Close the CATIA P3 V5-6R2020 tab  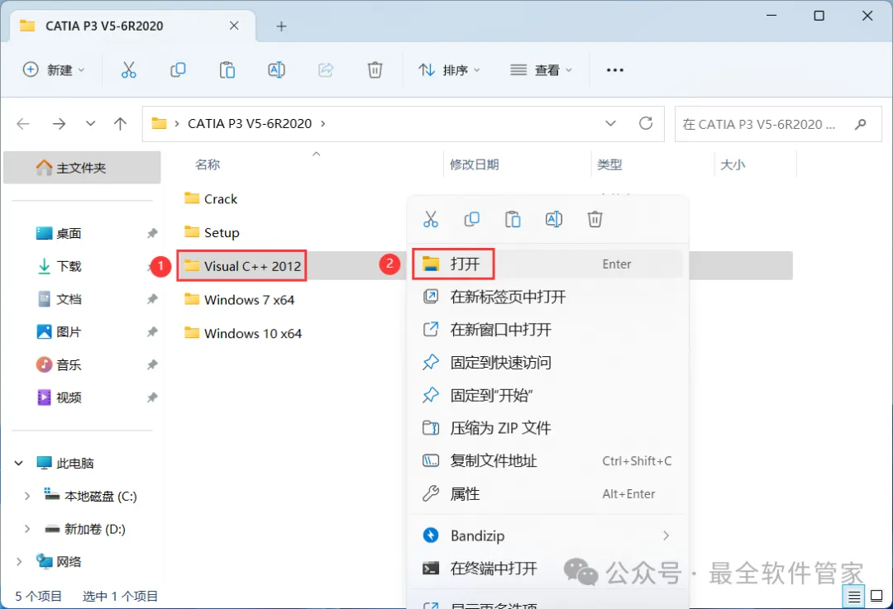click(x=234, y=26)
